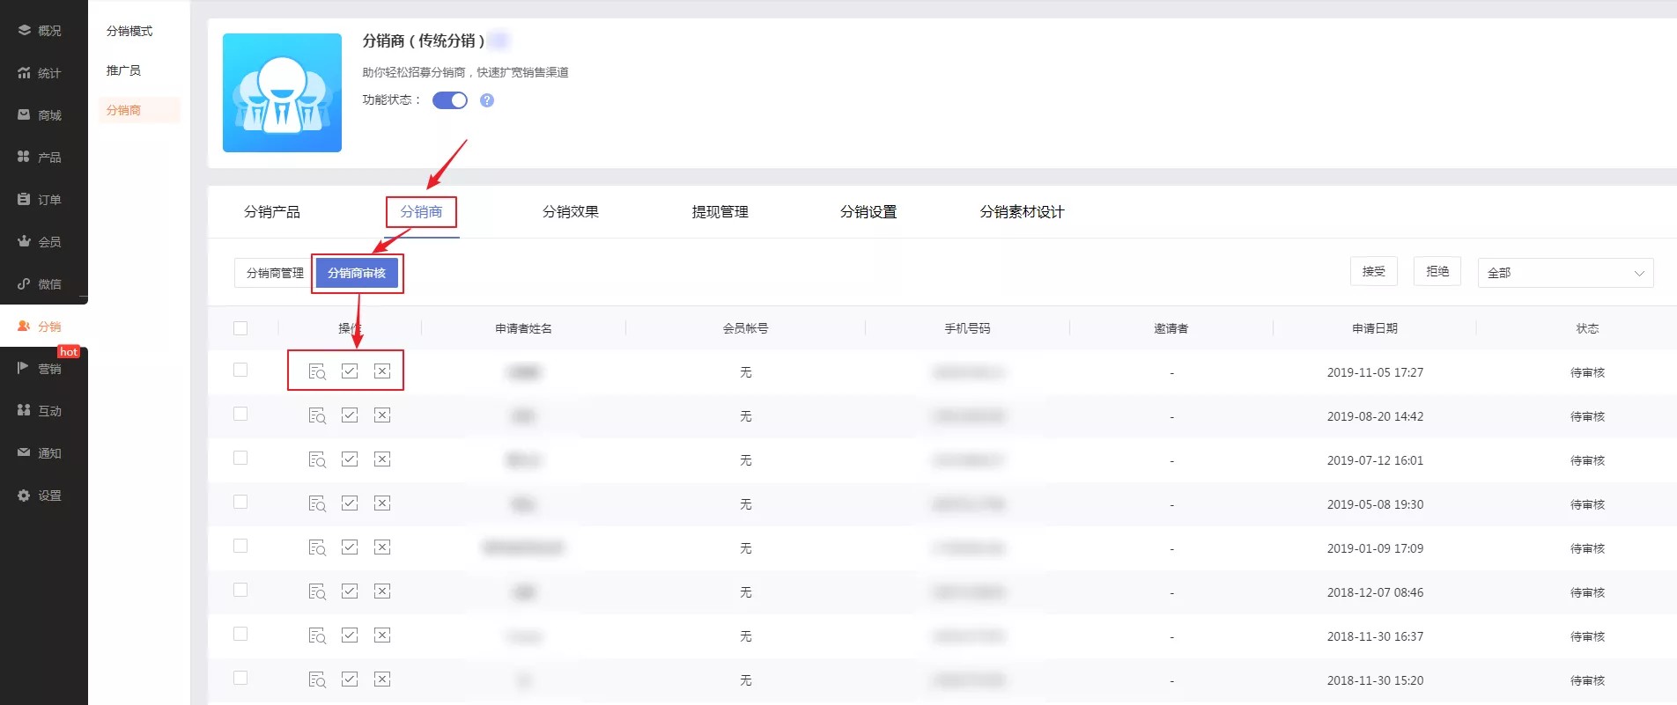This screenshot has width=1677, height=705.
Task: Tick the checkbox for the 2019-07-12 16:01 row
Action: 240,458
